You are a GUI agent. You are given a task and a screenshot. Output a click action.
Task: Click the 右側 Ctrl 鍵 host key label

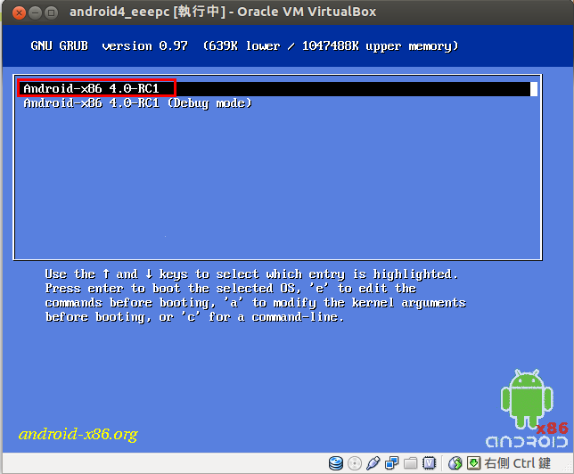[x=517, y=463]
